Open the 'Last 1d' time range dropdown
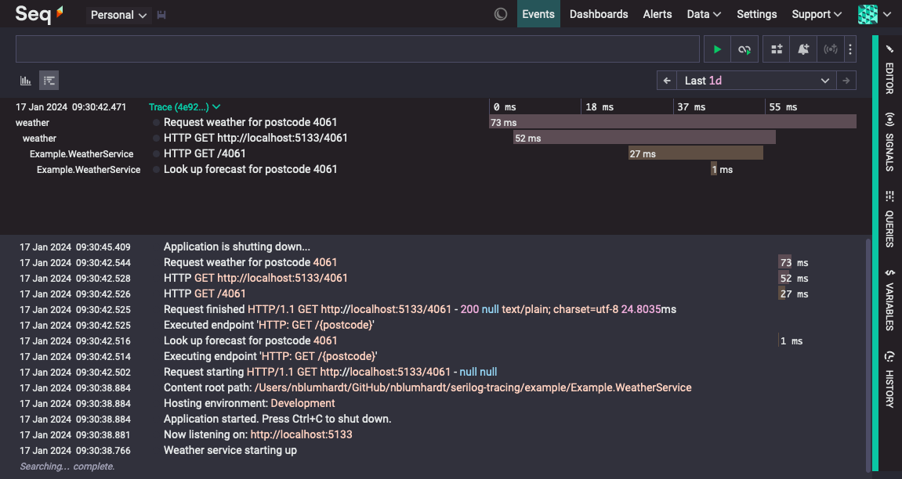 tap(756, 81)
